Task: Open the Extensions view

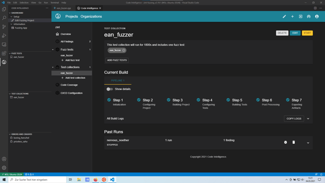Action: point(4,53)
